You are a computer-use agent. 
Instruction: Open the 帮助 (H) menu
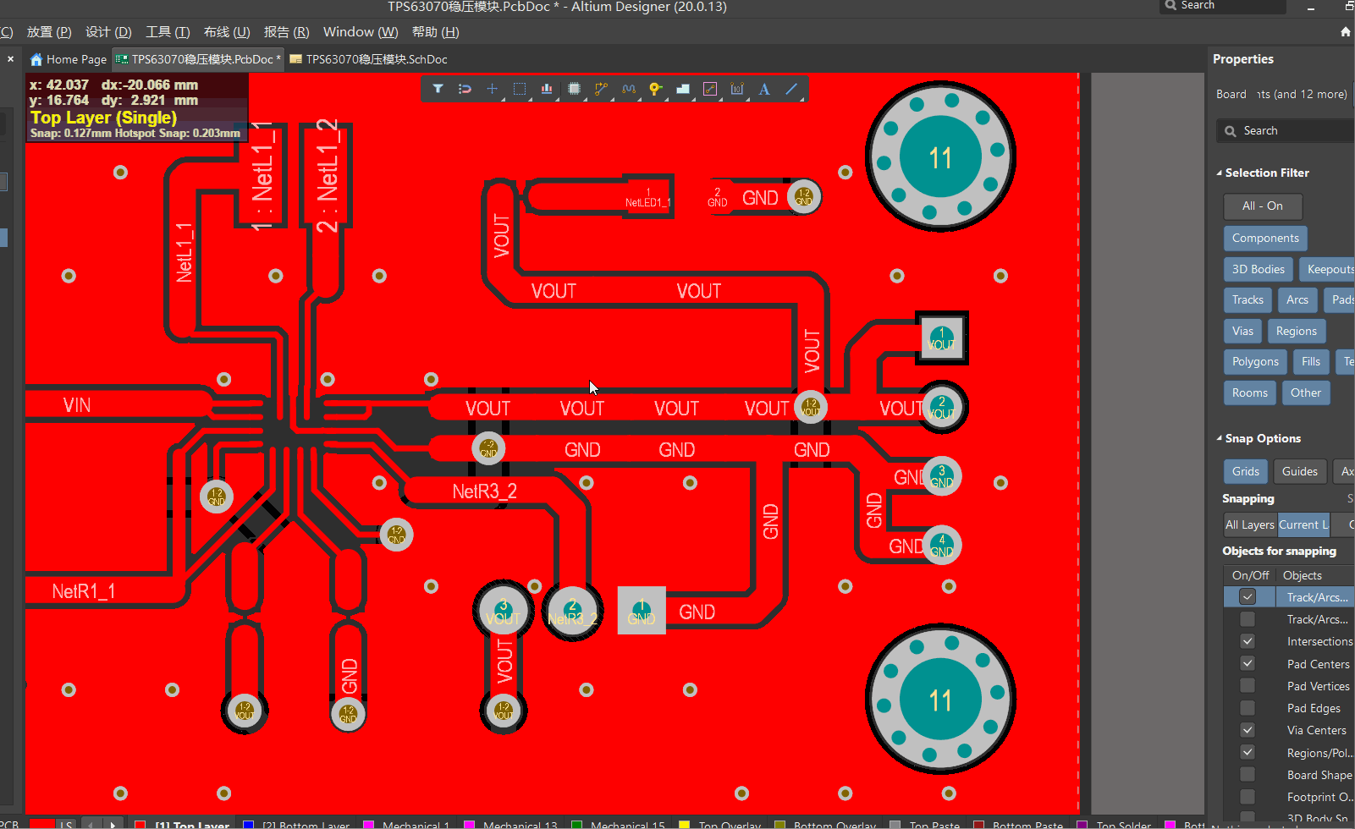pyautogui.click(x=436, y=32)
